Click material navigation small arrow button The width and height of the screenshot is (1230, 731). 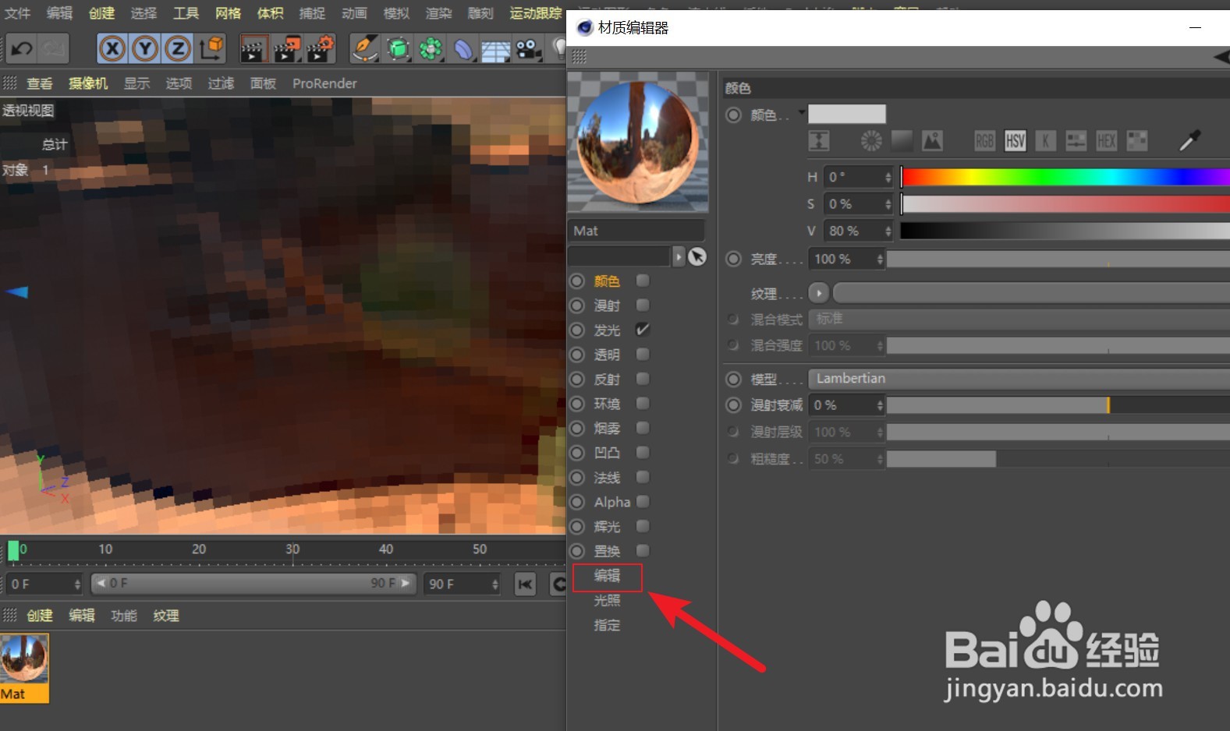point(678,256)
